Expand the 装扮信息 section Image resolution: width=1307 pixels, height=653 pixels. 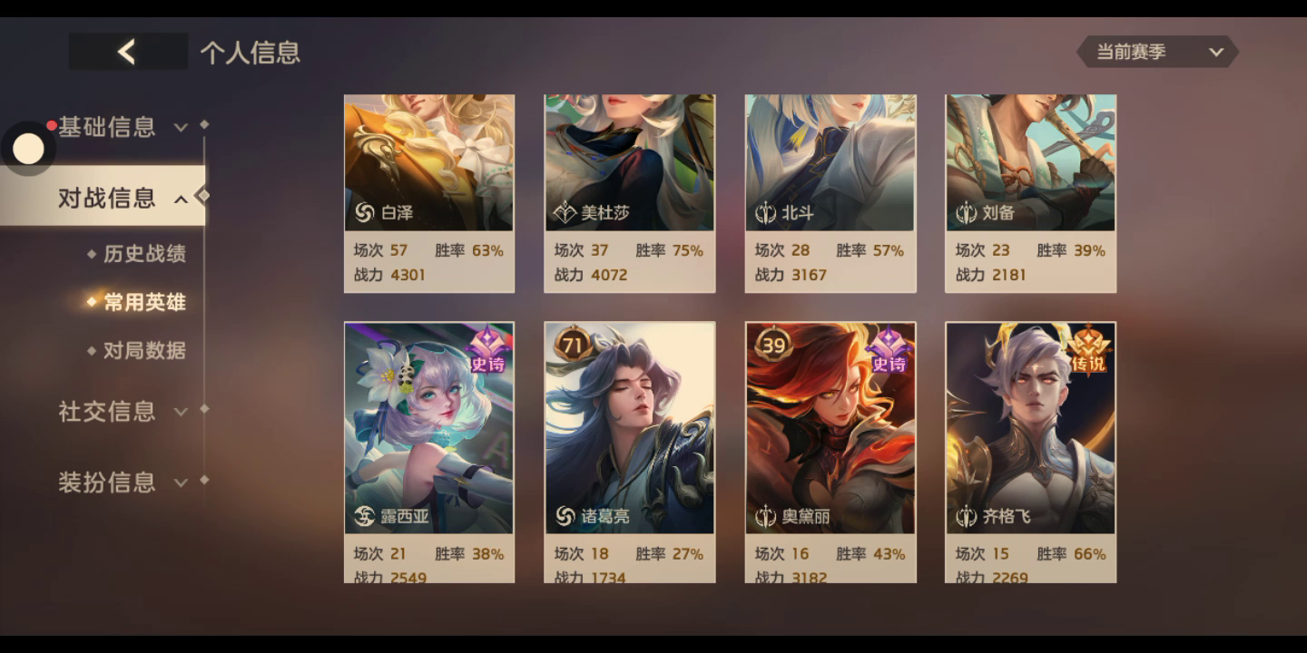tap(123, 482)
